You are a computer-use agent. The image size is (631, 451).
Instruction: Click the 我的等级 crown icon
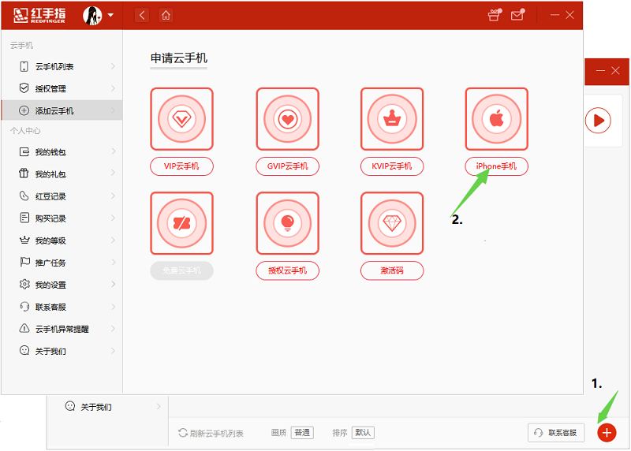click(x=24, y=240)
